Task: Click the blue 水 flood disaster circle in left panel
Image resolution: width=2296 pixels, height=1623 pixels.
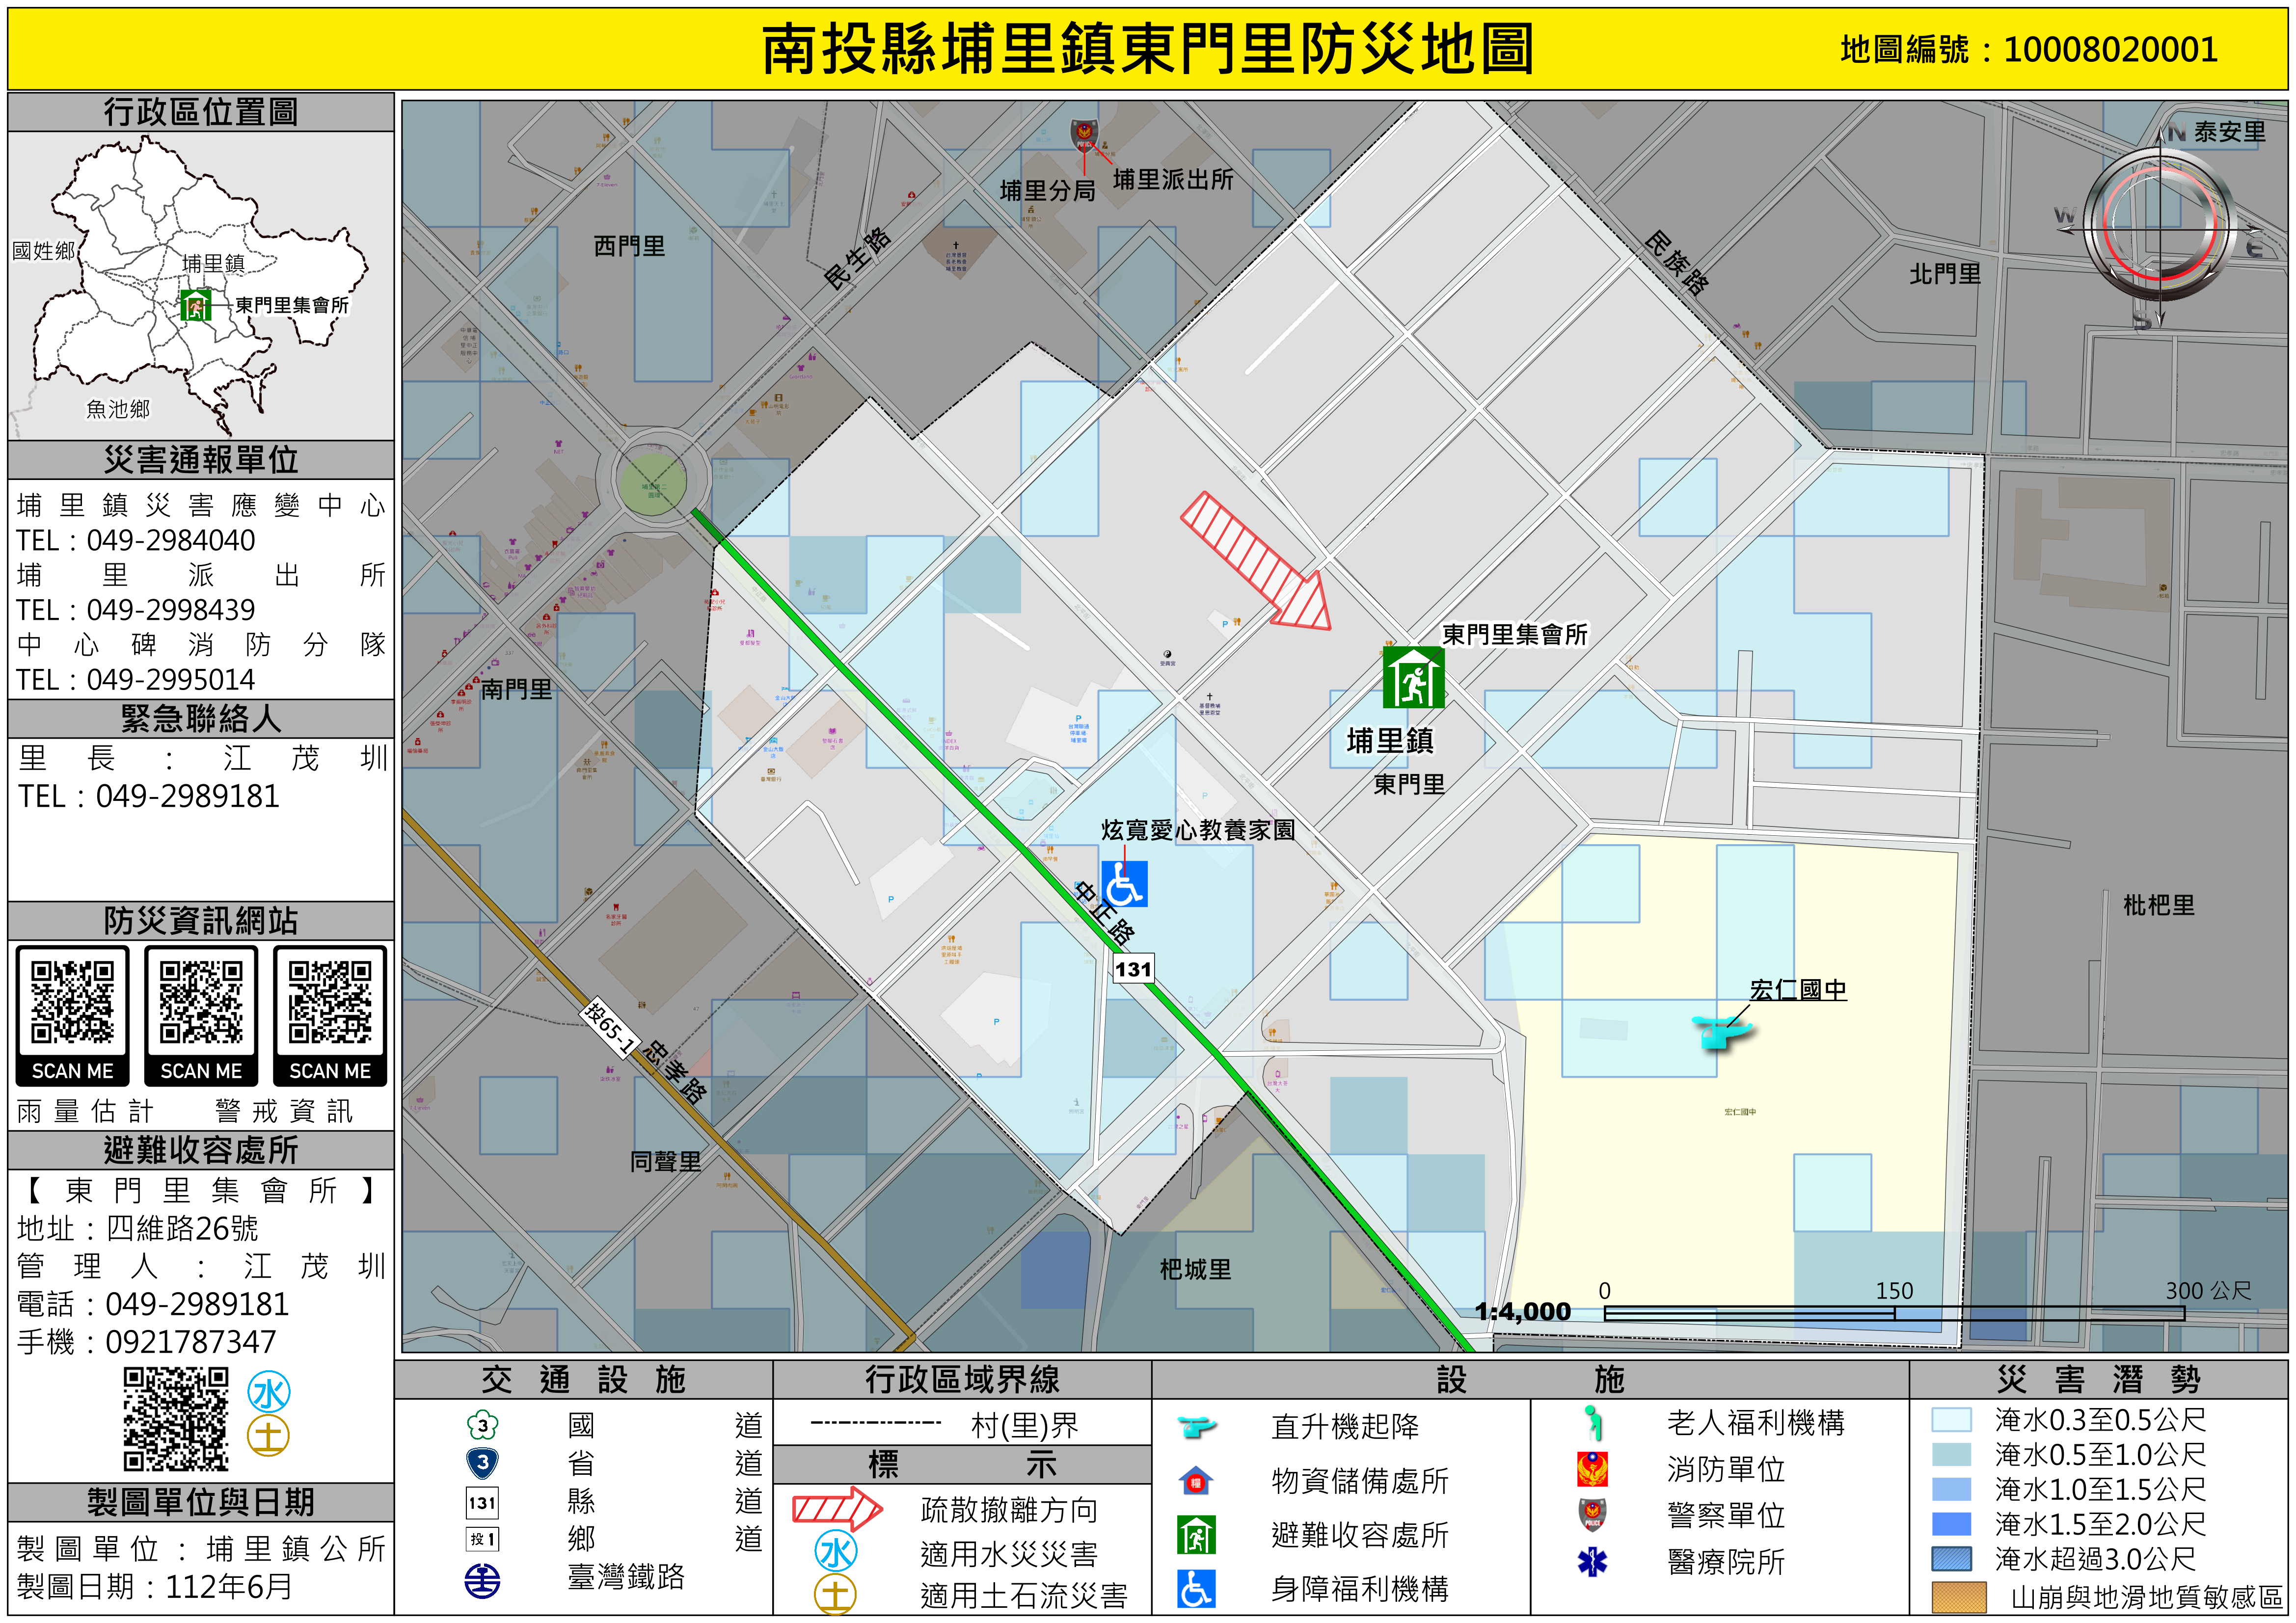Action: [x=269, y=1392]
